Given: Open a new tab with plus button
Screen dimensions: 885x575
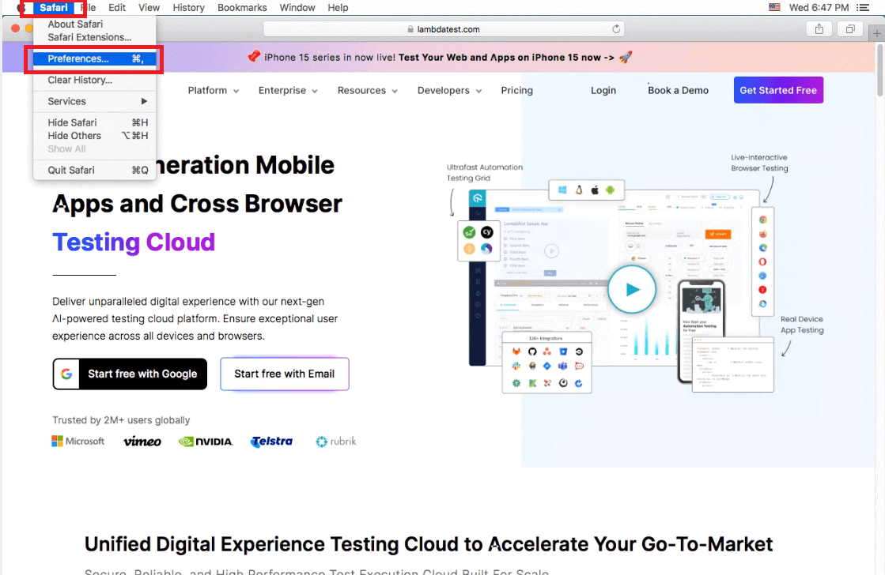Looking at the screenshot, I should (x=876, y=33).
